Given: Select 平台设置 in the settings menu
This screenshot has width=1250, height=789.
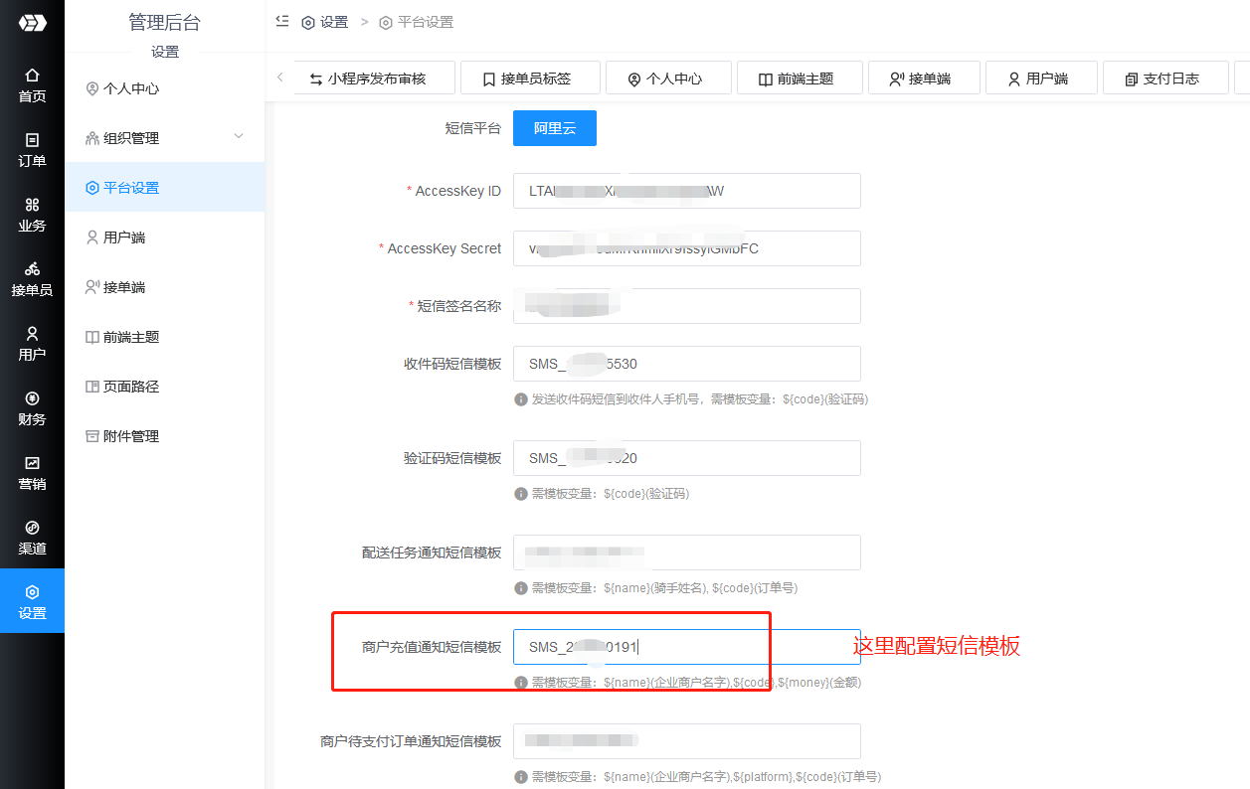Looking at the screenshot, I should pos(165,188).
